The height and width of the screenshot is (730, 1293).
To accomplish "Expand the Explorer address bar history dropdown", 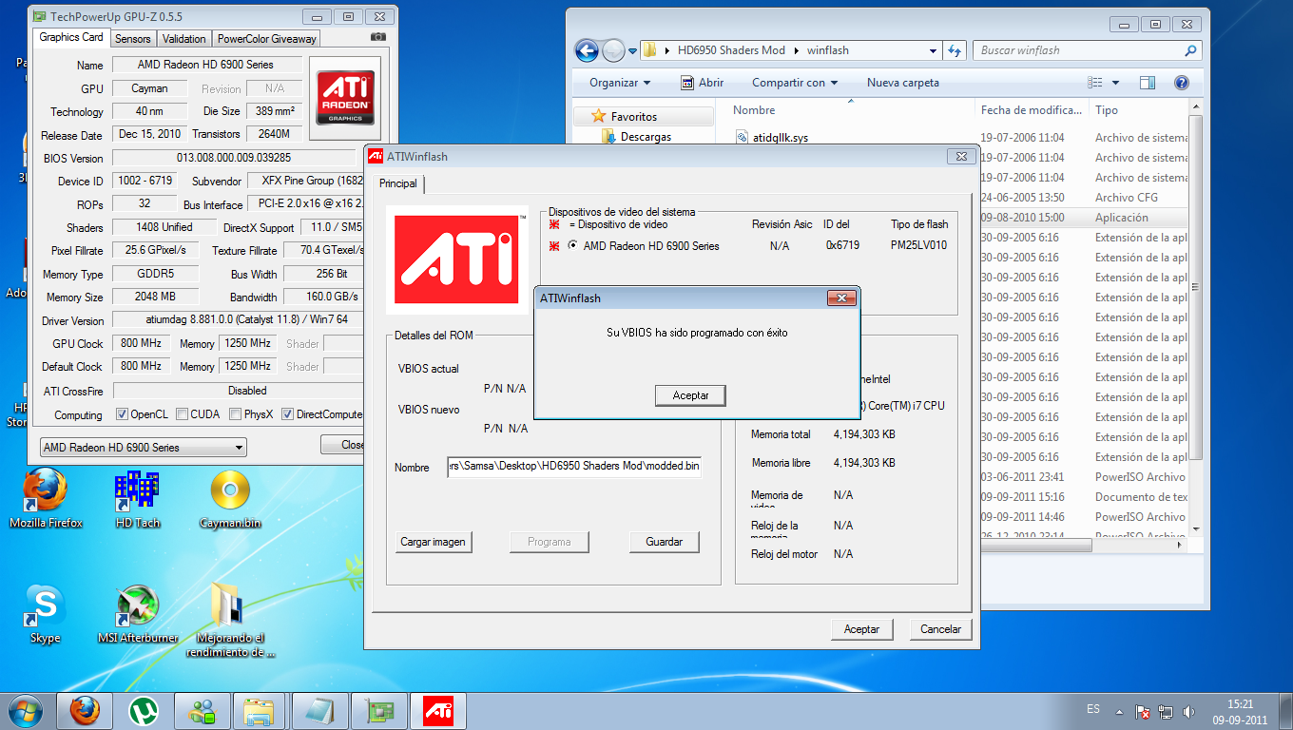I will [x=933, y=50].
